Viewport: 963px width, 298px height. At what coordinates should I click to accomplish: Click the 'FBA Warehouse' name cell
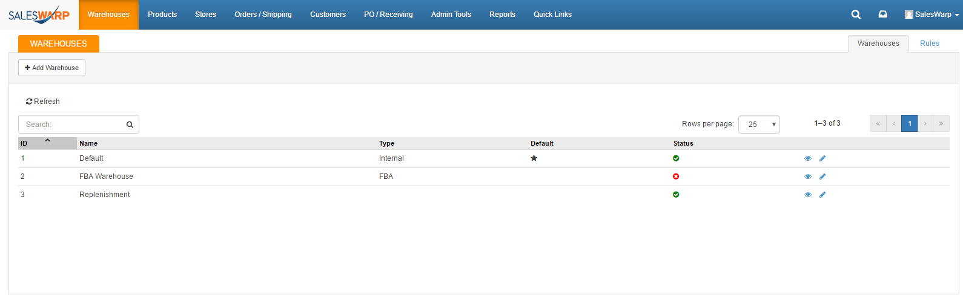106,177
